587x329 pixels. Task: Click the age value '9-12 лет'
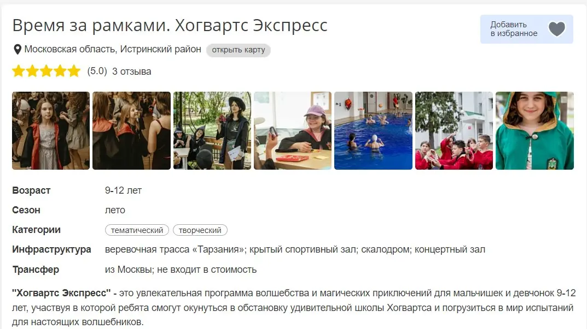pyautogui.click(x=123, y=190)
